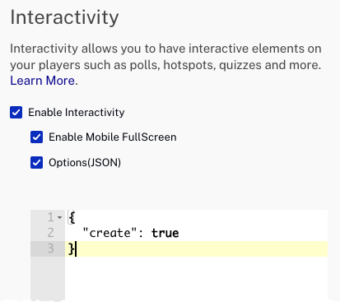Uncheck the Enable Interactivity checkbox
Viewport: 340px width, 302px height.
(16, 113)
